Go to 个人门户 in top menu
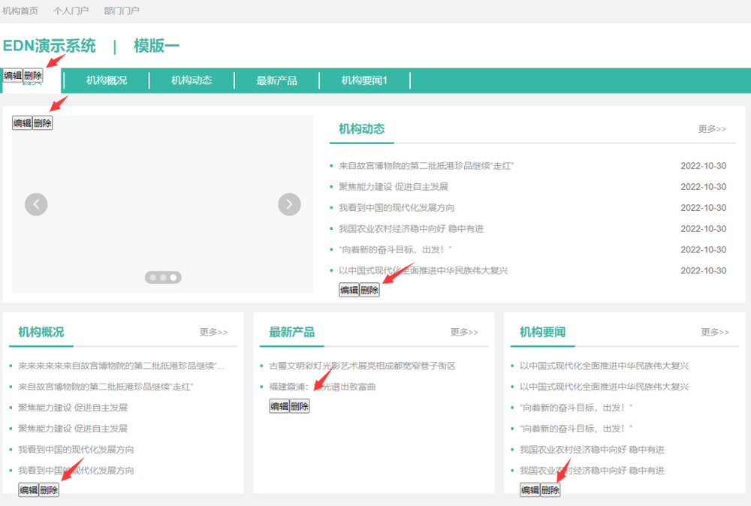 71,11
